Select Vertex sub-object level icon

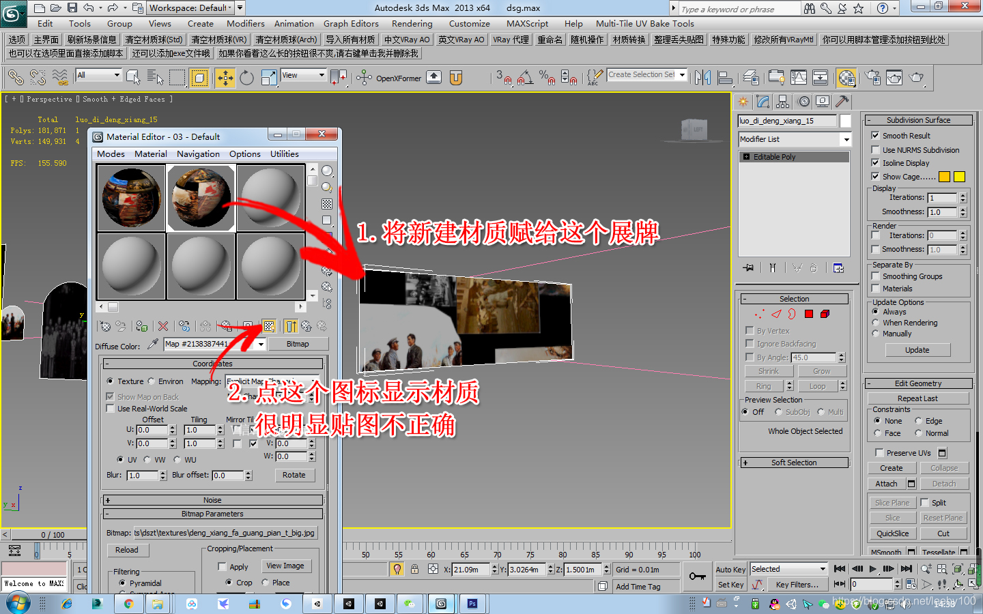[759, 314]
